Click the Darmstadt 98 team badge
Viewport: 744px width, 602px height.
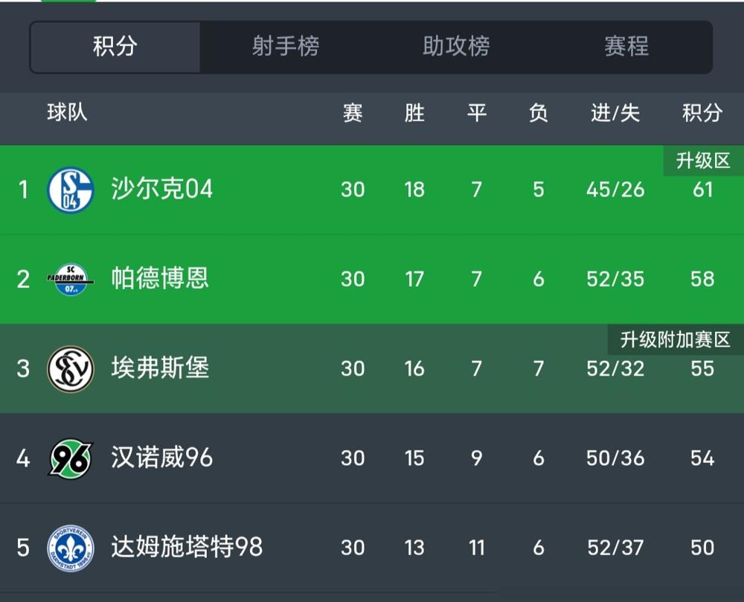click(69, 547)
